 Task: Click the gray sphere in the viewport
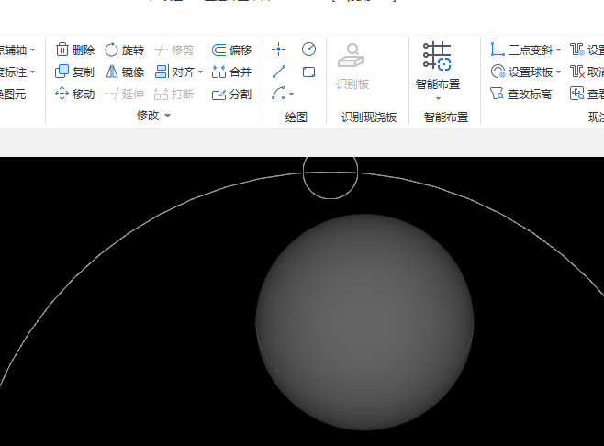tap(364, 322)
